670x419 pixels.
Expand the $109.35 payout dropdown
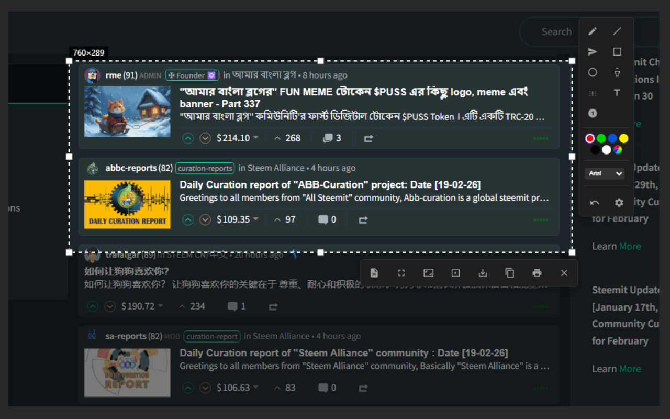(256, 219)
